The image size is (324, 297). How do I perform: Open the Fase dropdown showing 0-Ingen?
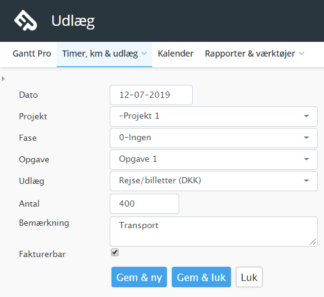coord(214,138)
